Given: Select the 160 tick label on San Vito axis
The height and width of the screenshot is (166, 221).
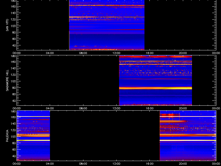Looking at the screenshot, I should 14,6.
